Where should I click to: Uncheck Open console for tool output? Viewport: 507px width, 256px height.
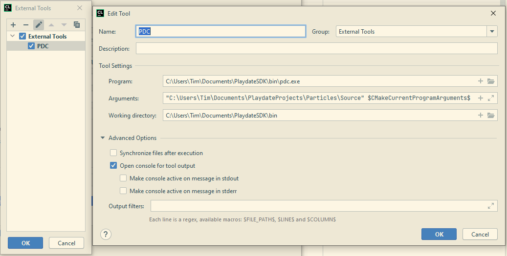tap(113, 165)
